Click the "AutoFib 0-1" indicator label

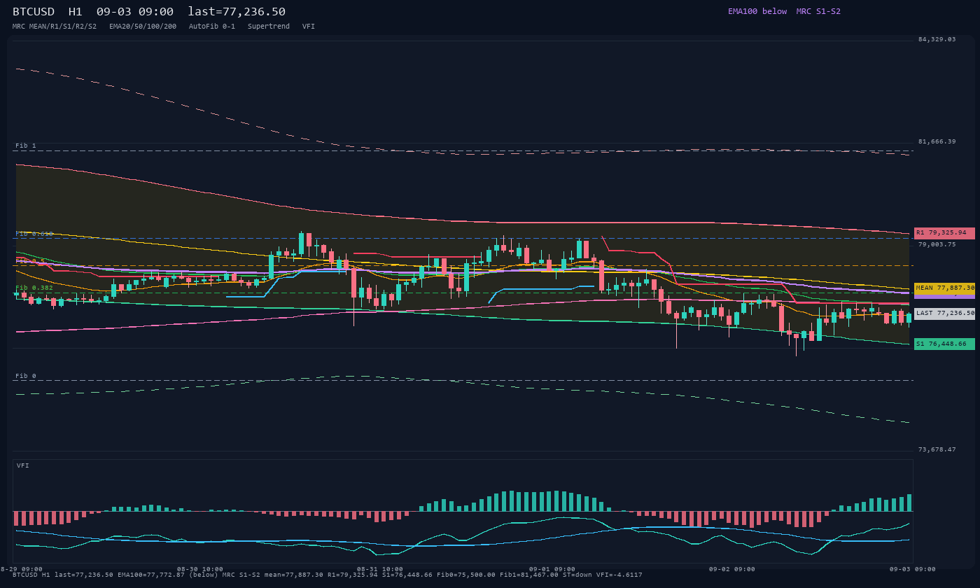212,26
